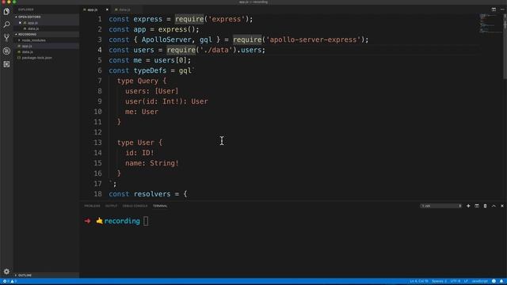Change the LF end of line sequence

tap(466, 282)
